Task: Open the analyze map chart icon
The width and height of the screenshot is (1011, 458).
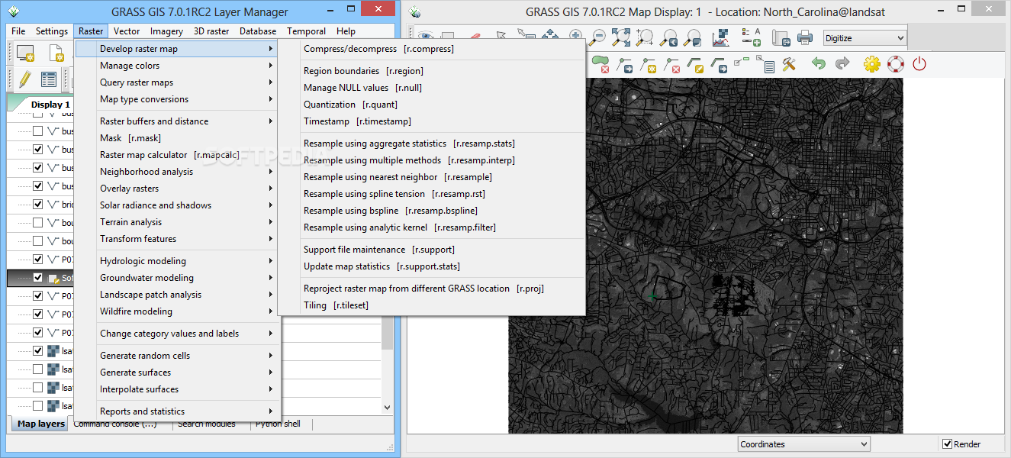Action: point(721,37)
